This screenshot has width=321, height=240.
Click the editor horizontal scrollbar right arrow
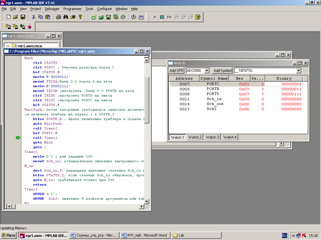tap(141, 206)
